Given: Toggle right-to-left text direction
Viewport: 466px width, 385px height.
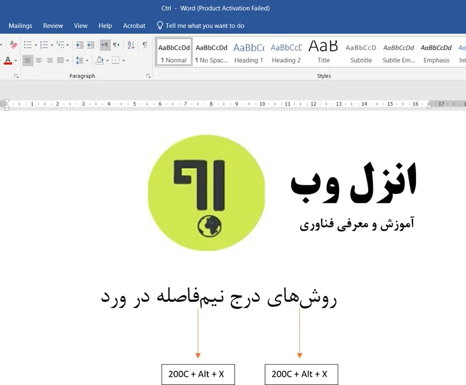Looking at the screenshot, I should point(116,45).
